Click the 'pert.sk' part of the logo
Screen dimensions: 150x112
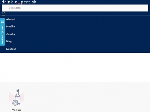pyautogui.click(x=28, y=2)
